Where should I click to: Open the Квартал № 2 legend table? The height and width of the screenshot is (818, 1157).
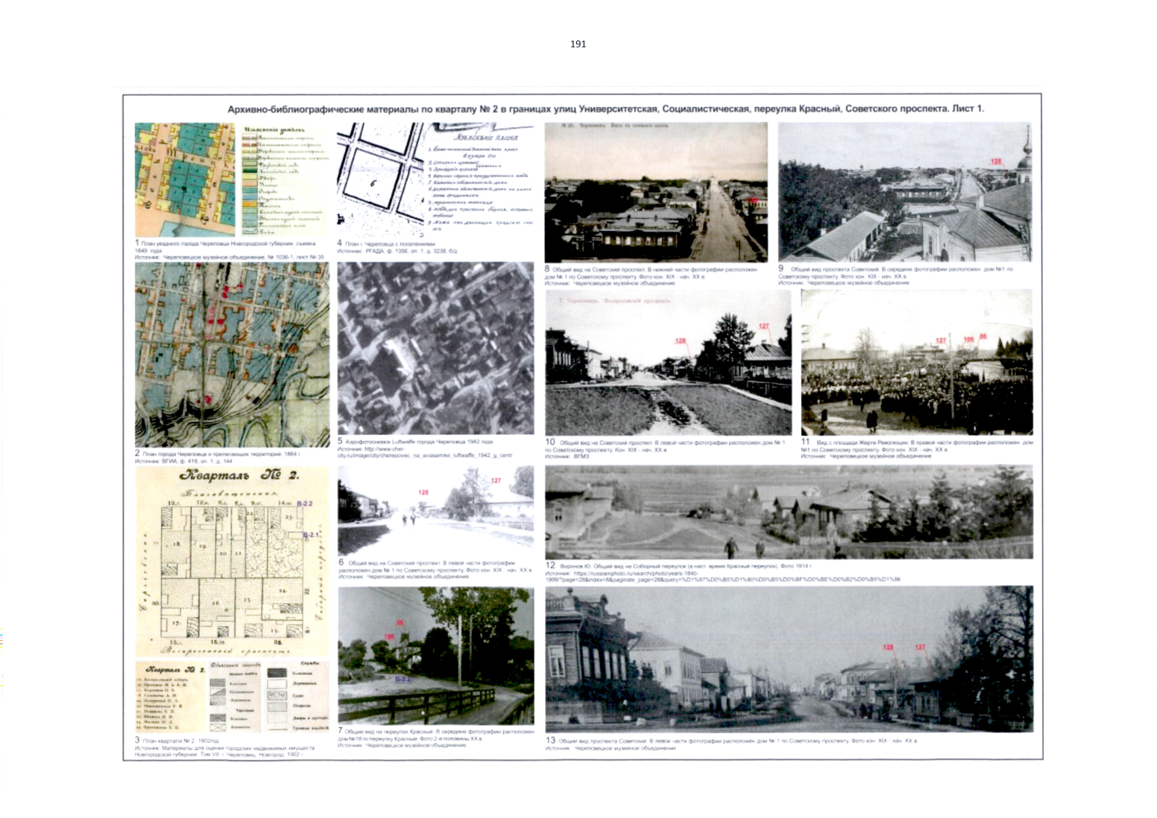coord(232,696)
